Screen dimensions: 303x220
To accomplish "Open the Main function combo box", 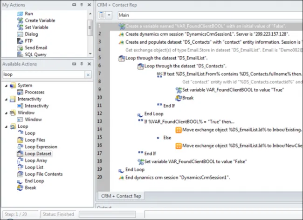I will coord(210,15).
